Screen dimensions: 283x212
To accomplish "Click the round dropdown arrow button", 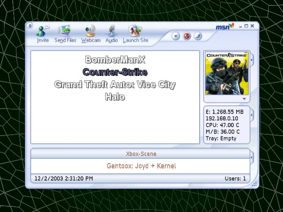I will pyautogui.click(x=176, y=36).
